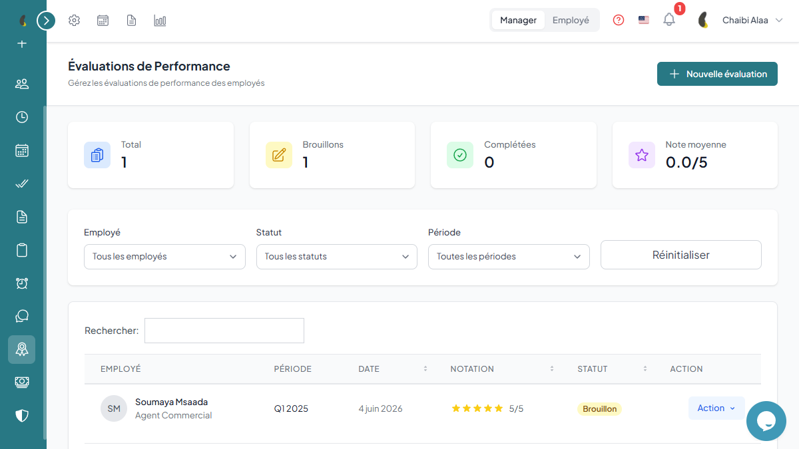Image resolution: width=799 pixels, height=449 pixels.
Task: Change language via the US flag
Action: [x=644, y=20]
